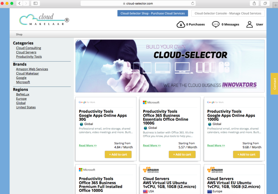278x194 pixels.
Task: Click the Europe flag icon
Action: pyautogui.click(x=209, y=191)
